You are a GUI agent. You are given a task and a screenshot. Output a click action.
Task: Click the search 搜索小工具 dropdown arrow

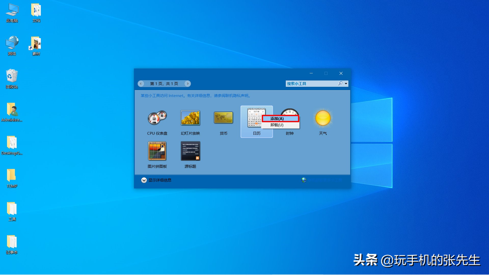point(346,84)
